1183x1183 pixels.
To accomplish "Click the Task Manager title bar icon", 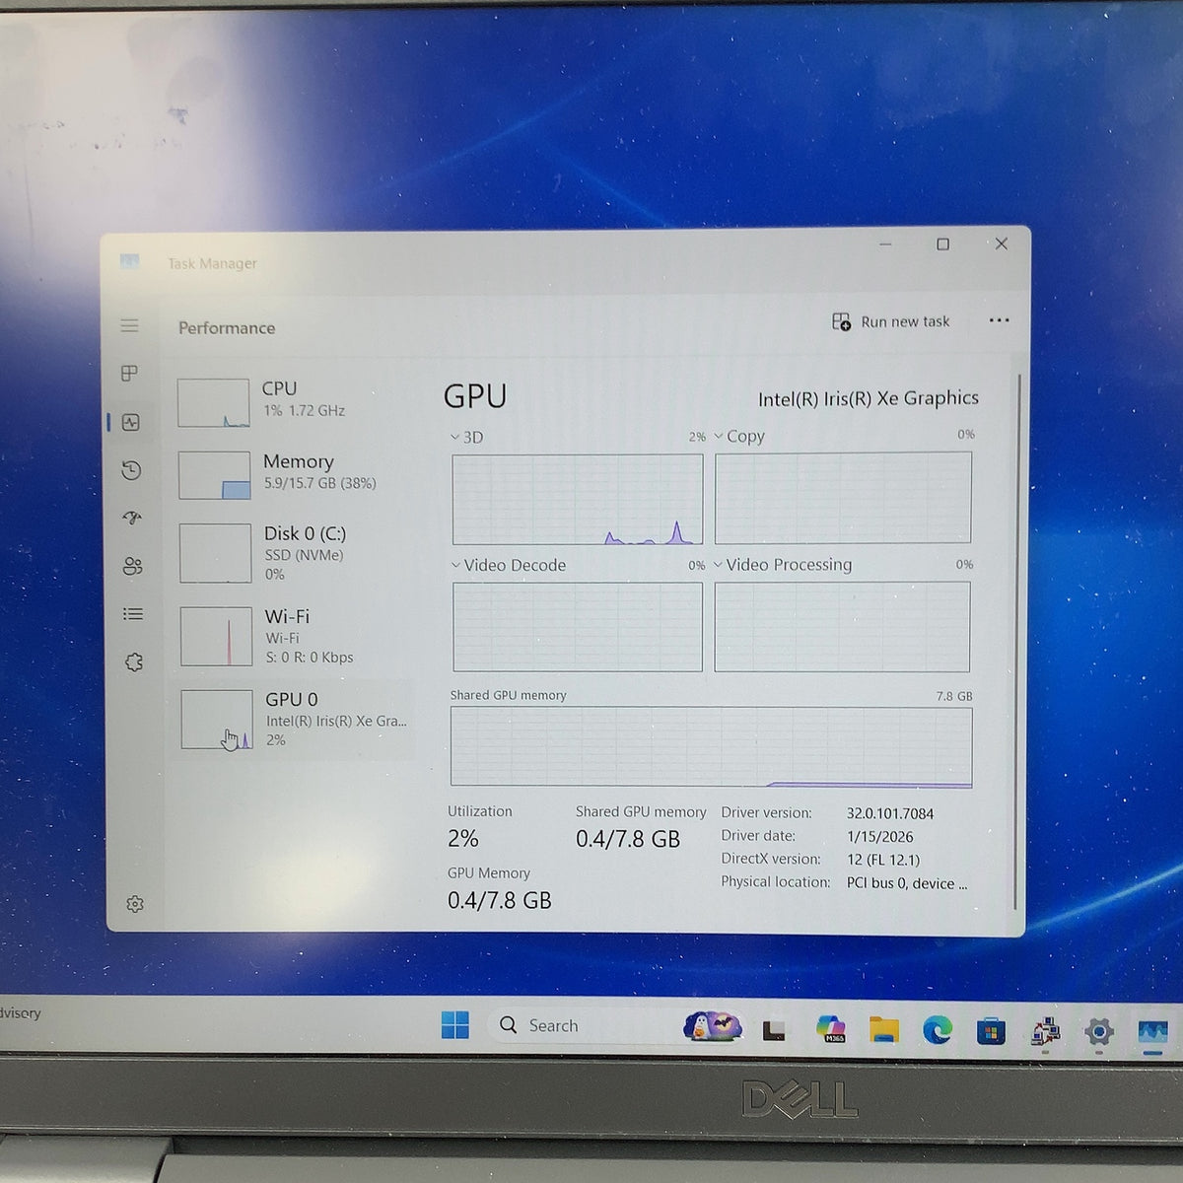I will pyautogui.click(x=129, y=261).
